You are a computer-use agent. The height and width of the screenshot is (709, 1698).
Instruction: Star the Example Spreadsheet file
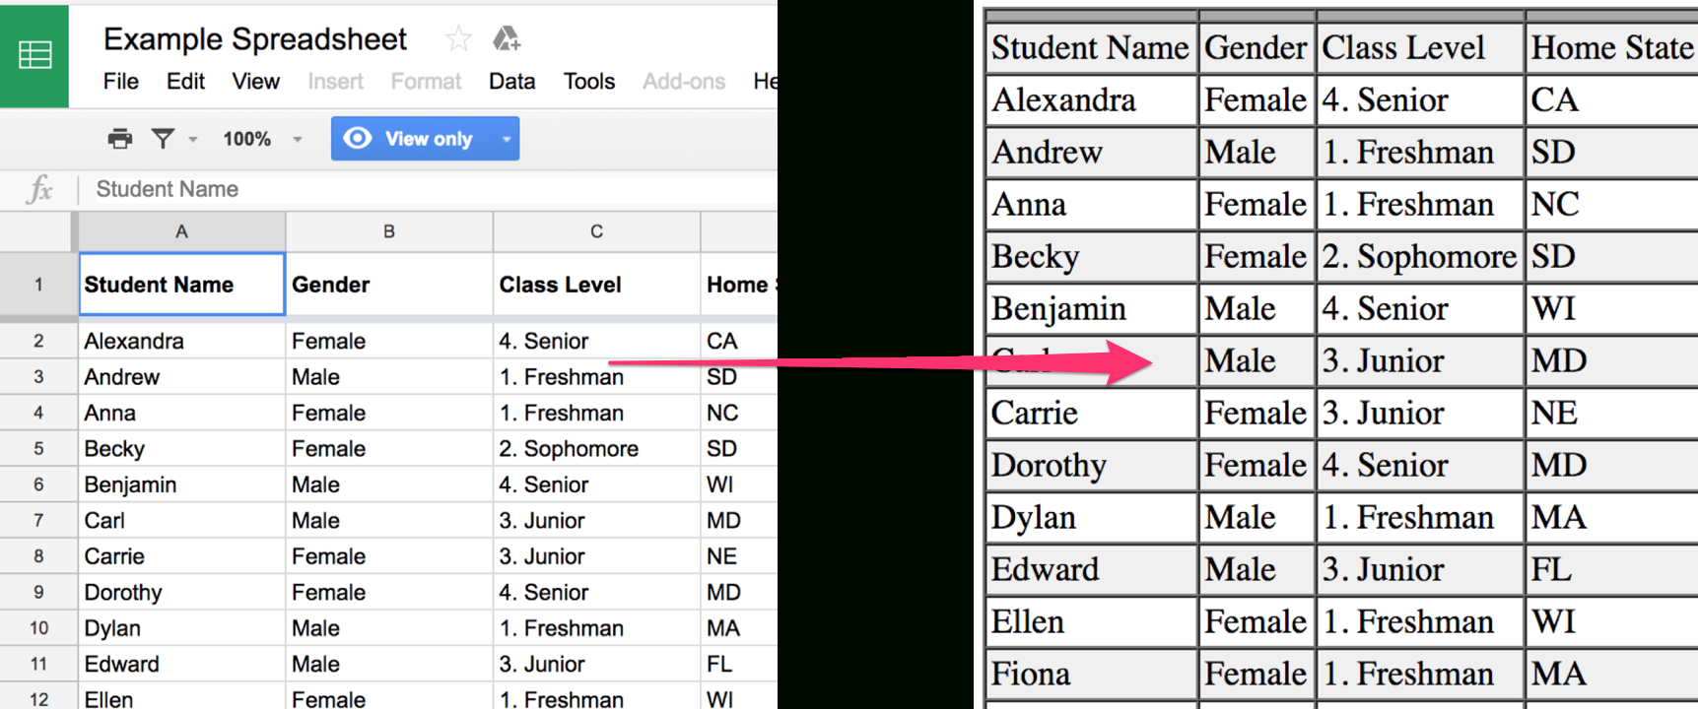point(457,37)
